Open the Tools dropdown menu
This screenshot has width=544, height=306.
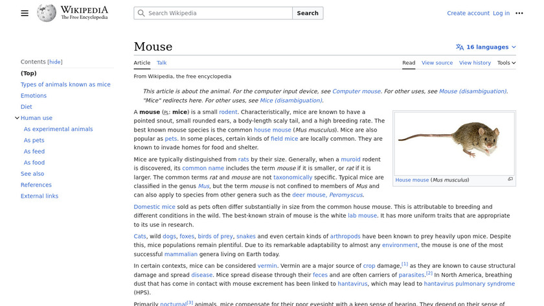(506, 63)
